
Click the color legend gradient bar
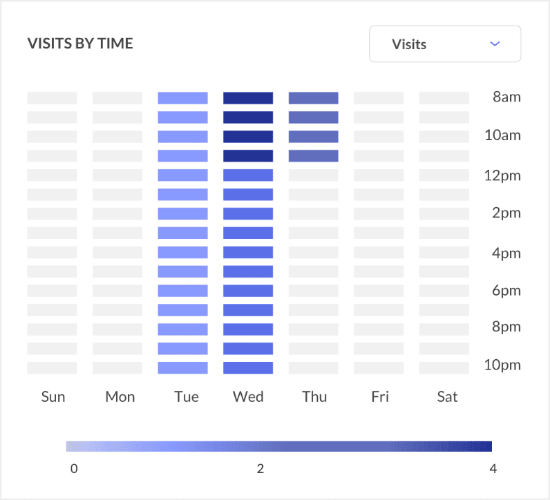[279, 446]
